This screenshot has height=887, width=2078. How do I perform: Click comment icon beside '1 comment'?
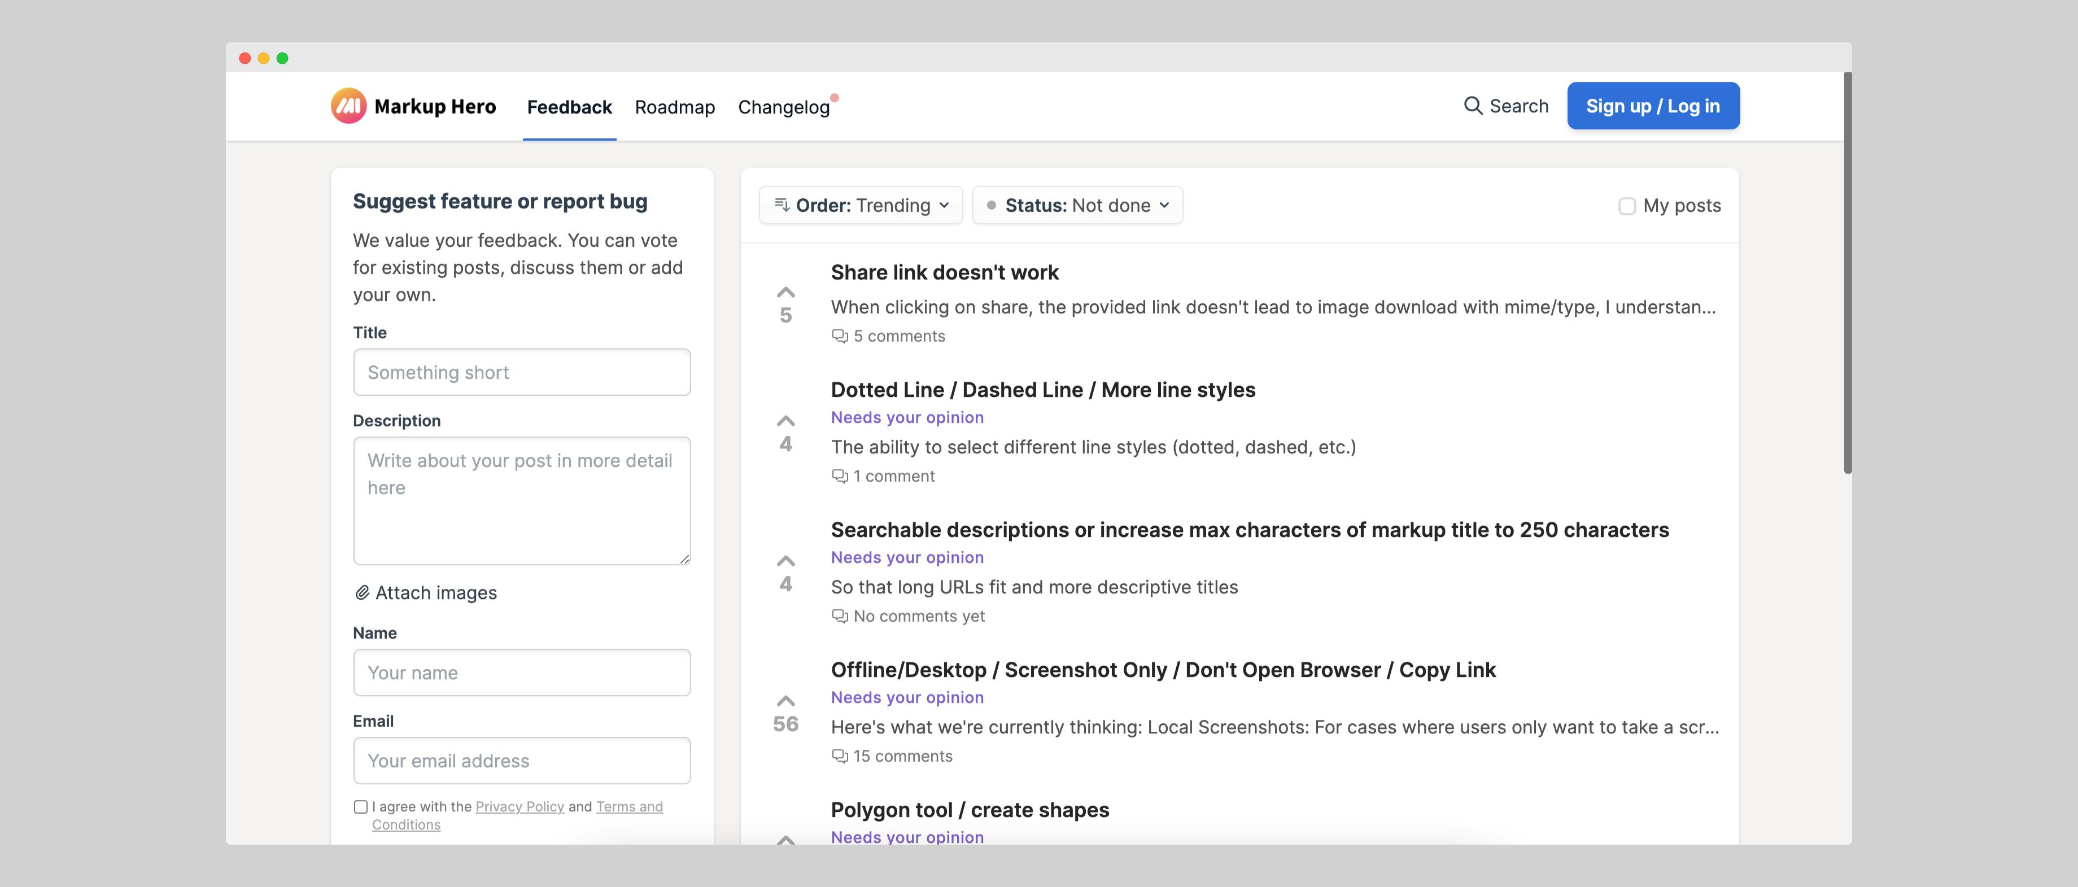point(840,477)
